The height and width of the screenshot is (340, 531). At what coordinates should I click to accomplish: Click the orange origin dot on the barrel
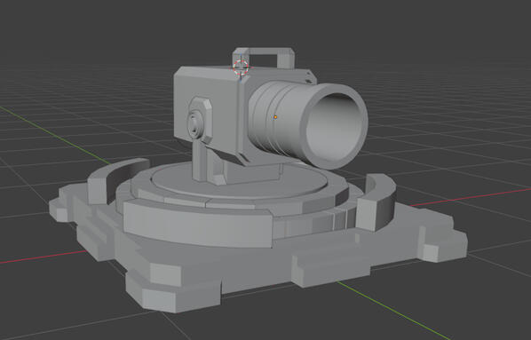275,117
